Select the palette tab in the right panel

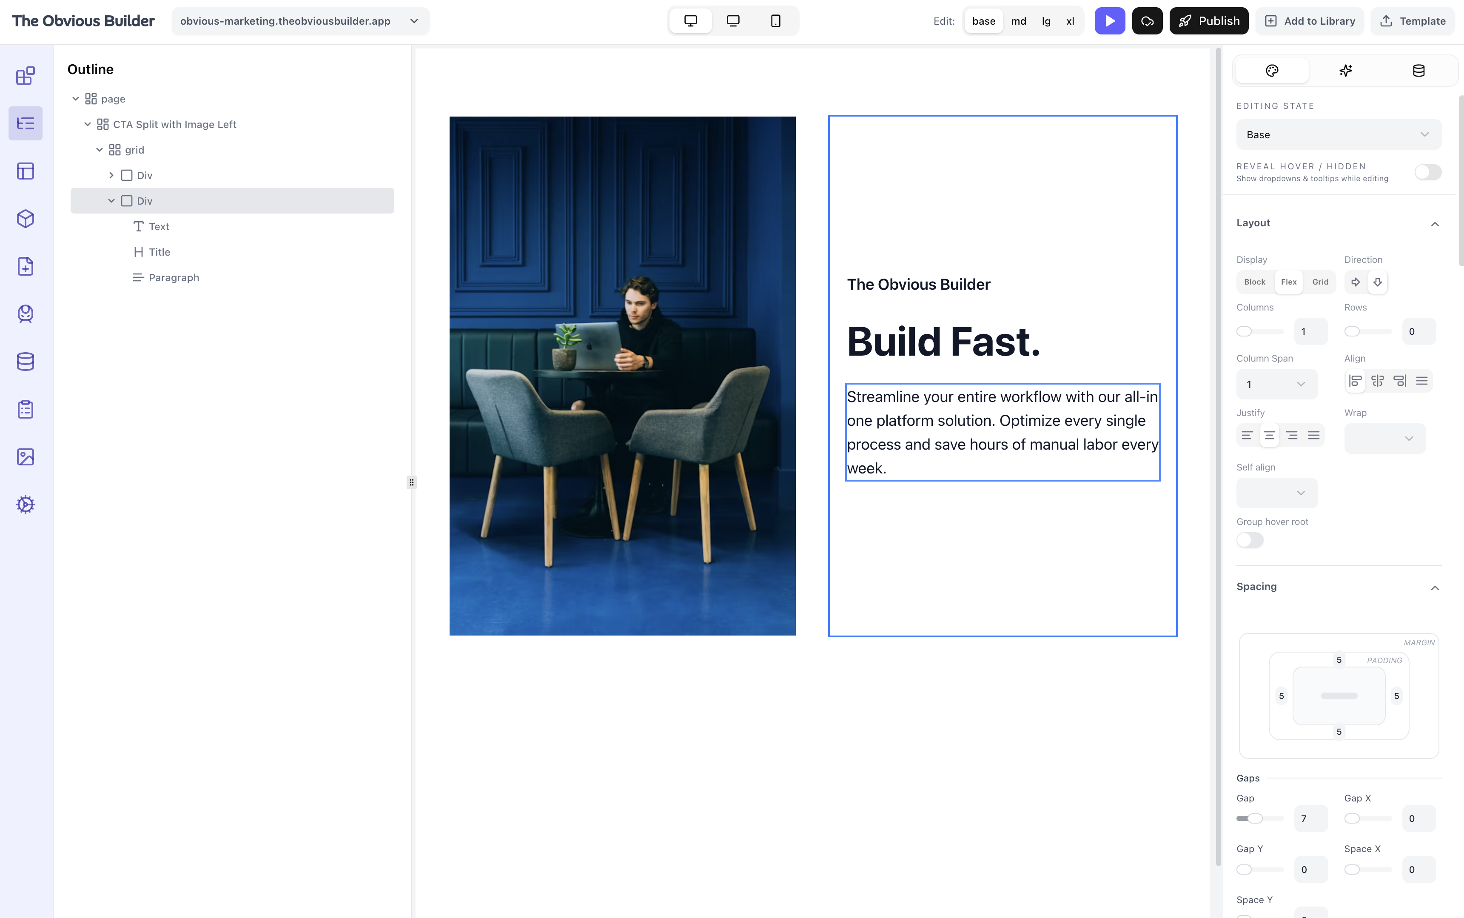1272,70
